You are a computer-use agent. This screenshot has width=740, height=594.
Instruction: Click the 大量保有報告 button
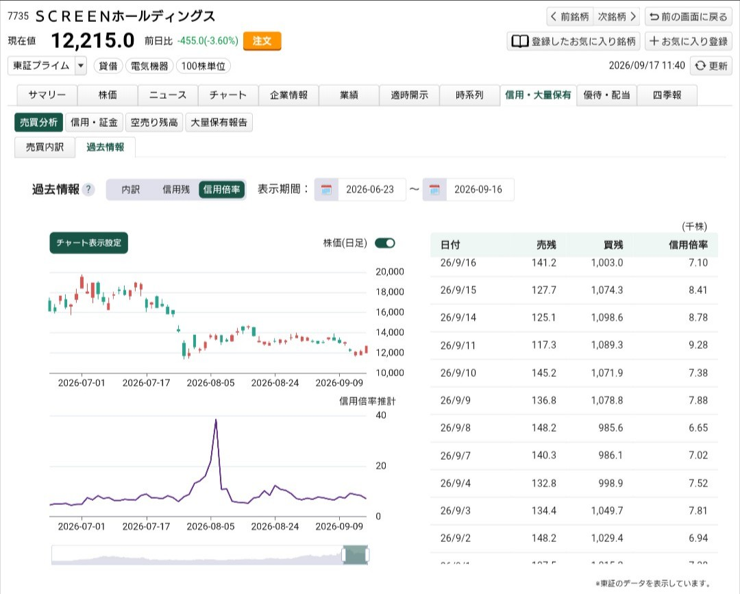219,123
